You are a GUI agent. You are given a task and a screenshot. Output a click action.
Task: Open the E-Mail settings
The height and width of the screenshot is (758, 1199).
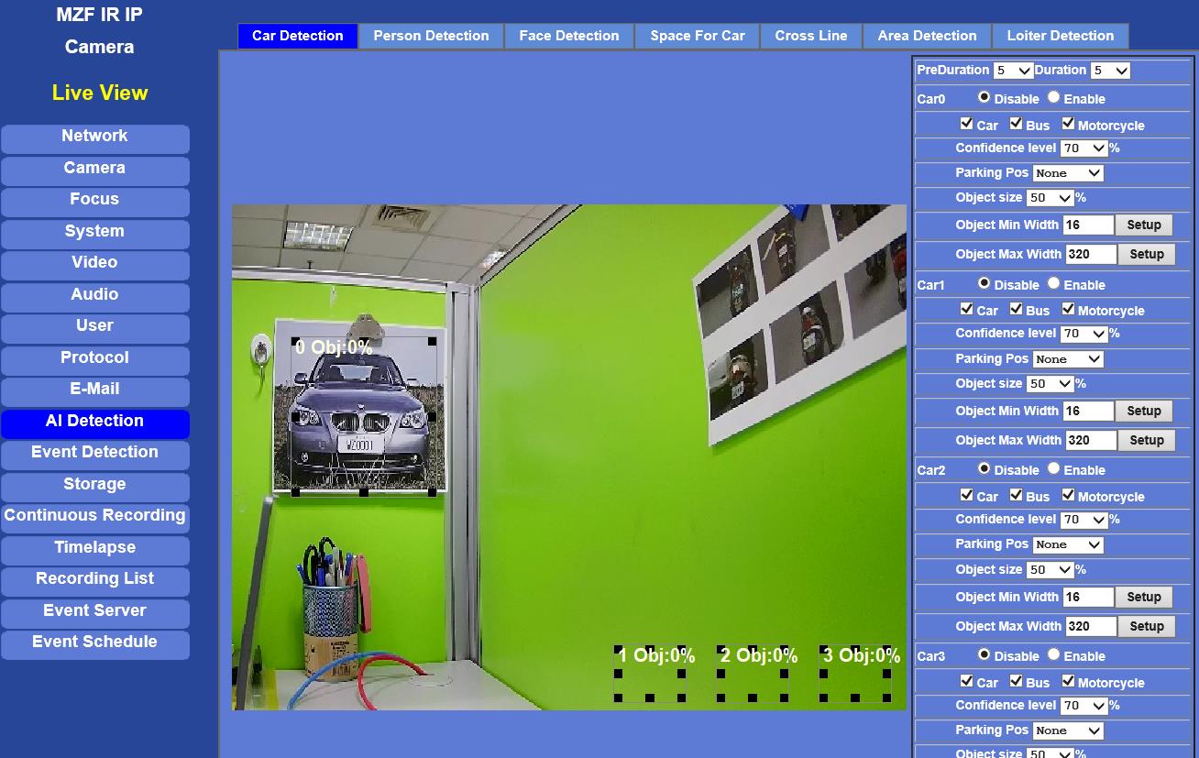coord(95,391)
